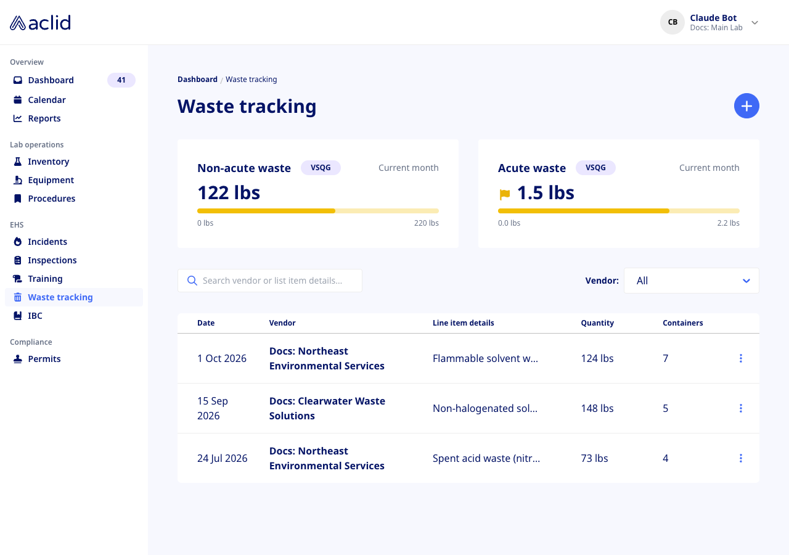Click the VSQG badge on Acute waste
789x555 pixels.
(595, 168)
